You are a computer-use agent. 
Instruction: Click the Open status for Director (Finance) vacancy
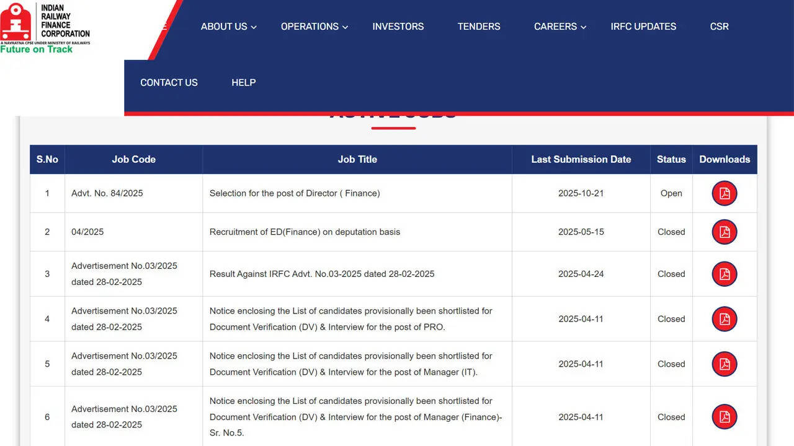click(671, 193)
